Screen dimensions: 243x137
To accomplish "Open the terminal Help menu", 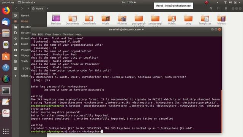I will (78, 34).
